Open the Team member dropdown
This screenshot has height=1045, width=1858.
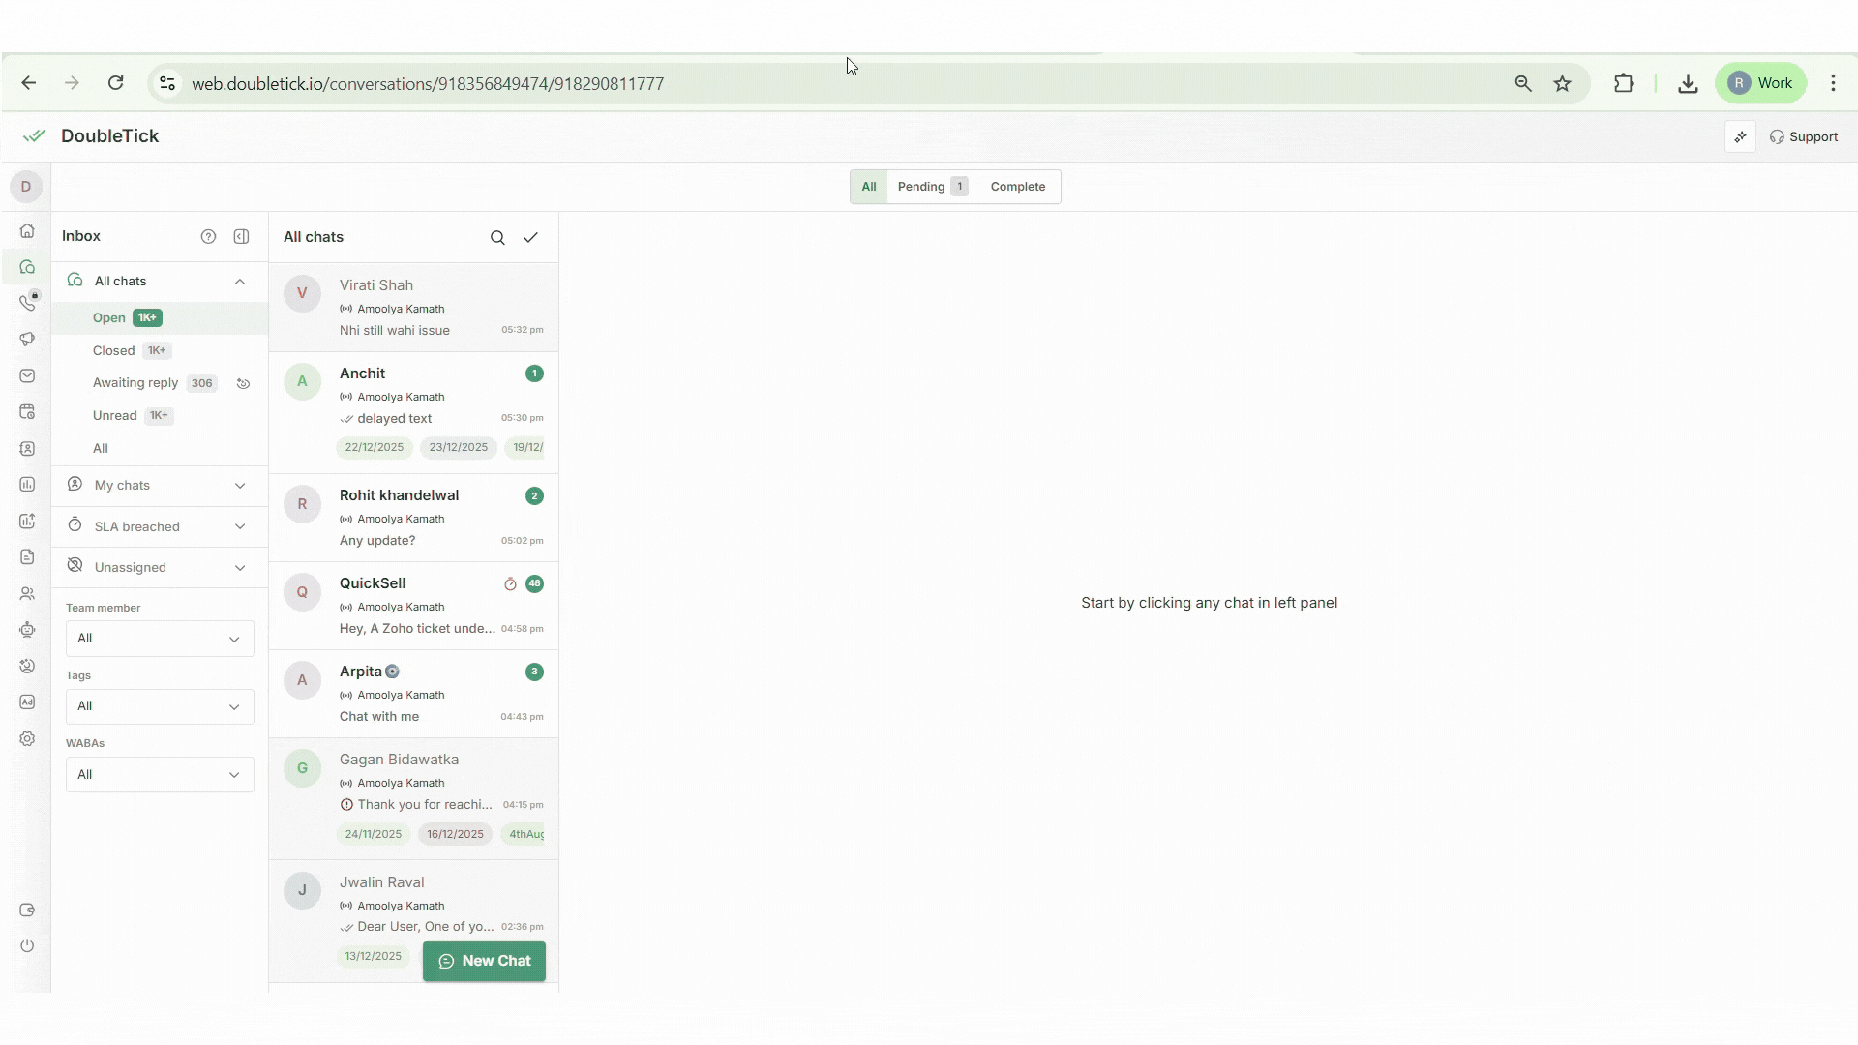[160, 639]
